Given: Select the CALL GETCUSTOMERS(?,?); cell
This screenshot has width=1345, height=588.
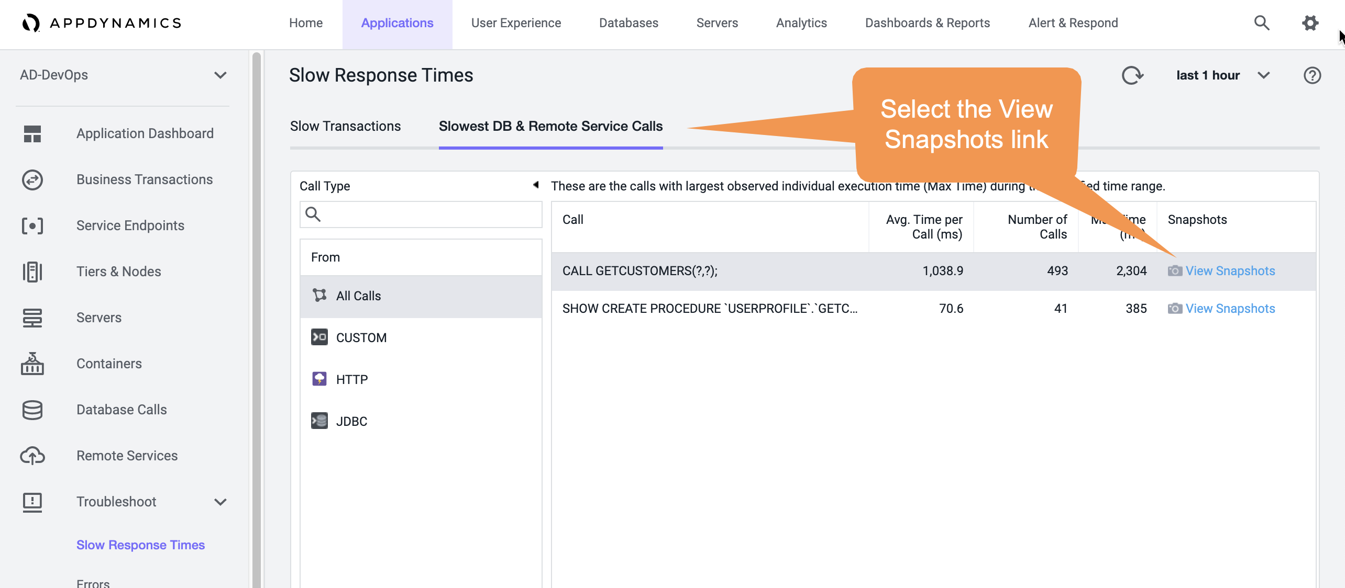Looking at the screenshot, I should click(640, 271).
